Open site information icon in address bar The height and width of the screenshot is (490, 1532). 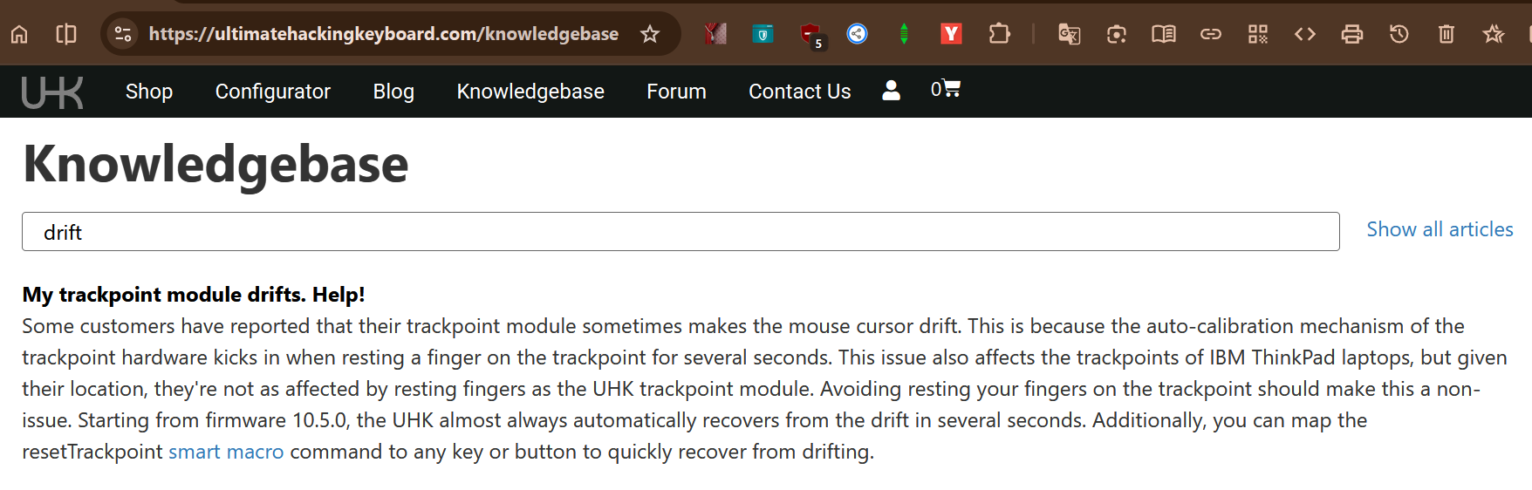(123, 34)
